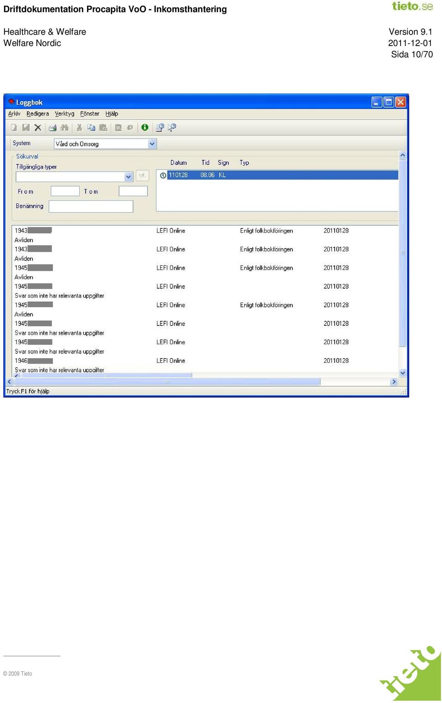The width and height of the screenshot is (442, 703).
Task: Click the New document toolbar icon
Action: tap(14, 128)
